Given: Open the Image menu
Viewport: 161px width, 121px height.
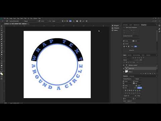Looking at the screenshot, I should pos(11,18).
